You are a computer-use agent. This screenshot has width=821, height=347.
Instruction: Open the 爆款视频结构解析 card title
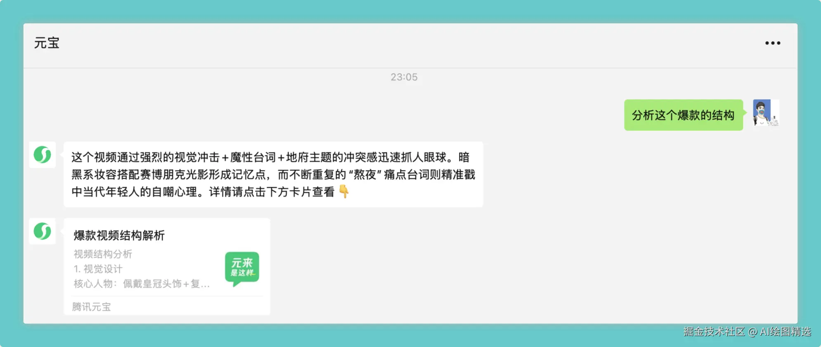coord(119,235)
